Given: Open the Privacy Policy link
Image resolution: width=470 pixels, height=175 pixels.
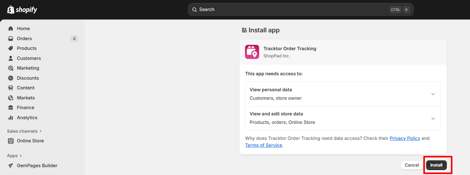Looking at the screenshot, I should click(x=405, y=138).
